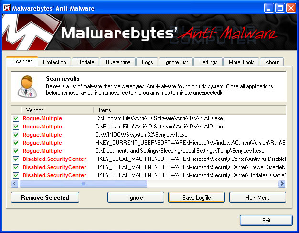The width and height of the screenshot is (299, 233).
Task: Click Remove Selected button
Action: 45,197
